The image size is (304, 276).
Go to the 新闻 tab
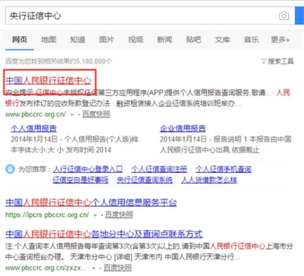point(165,40)
